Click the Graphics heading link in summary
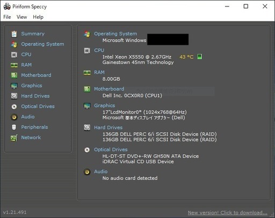The image size is (275, 218). 105,106
